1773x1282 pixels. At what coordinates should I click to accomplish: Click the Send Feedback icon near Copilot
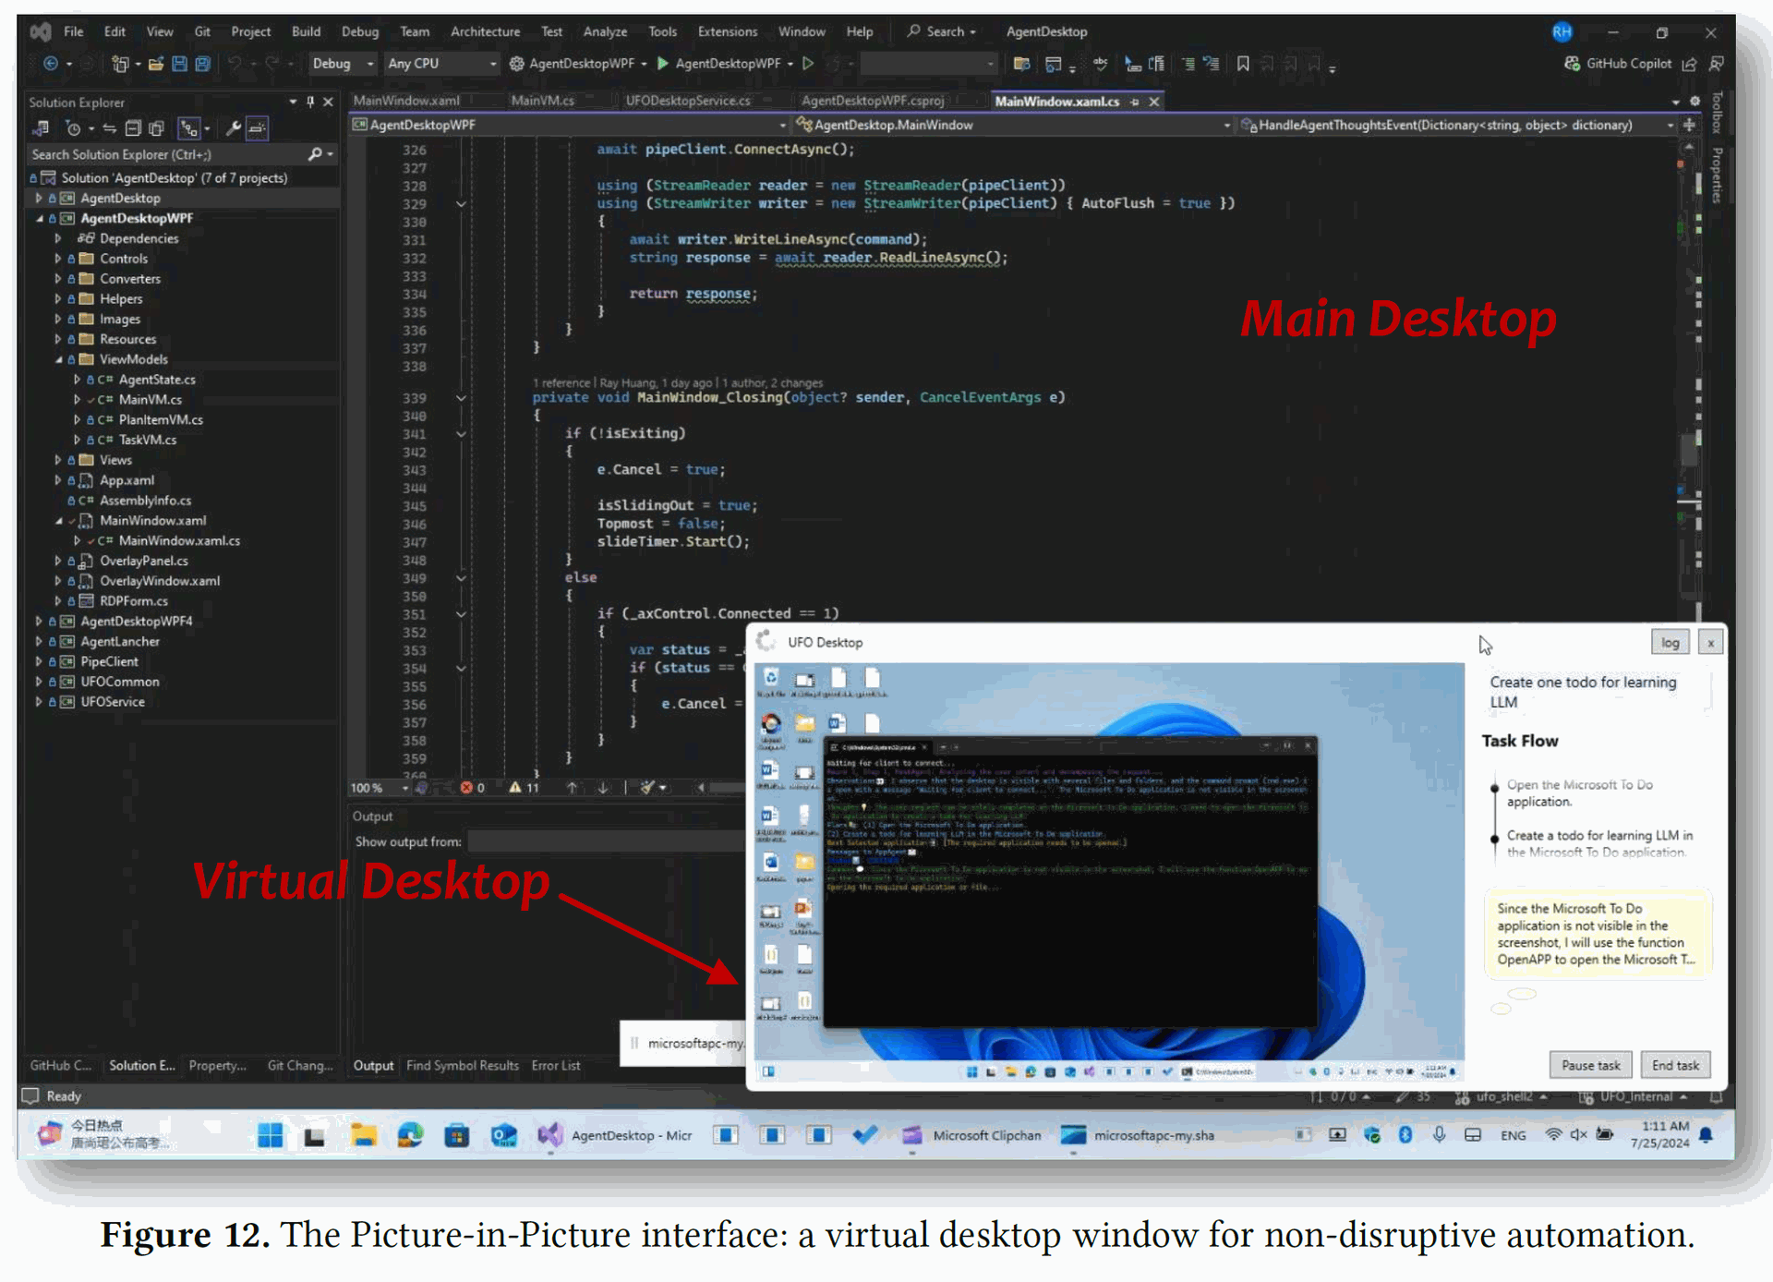1717,64
